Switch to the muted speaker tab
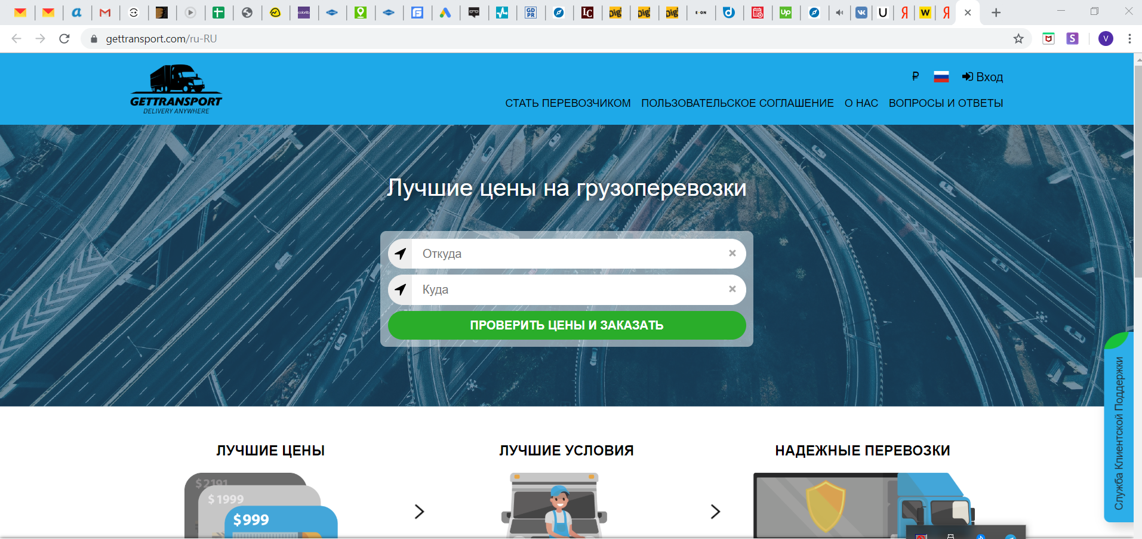This screenshot has height=539, width=1142. pyautogui.click(x=840, y=13)
